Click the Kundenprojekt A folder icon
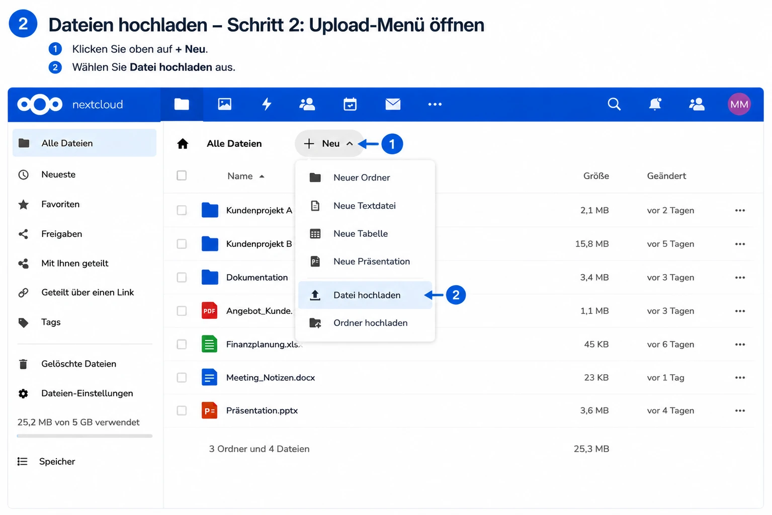The width and height of the screenshot is (772, 515). 210,210
